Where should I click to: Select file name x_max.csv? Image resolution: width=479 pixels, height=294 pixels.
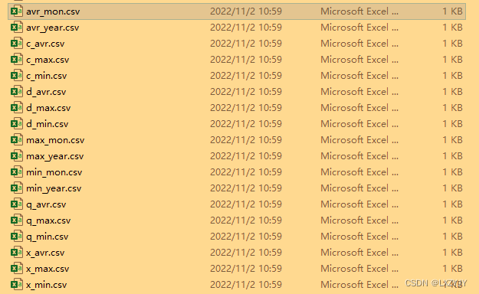[48, 269]
